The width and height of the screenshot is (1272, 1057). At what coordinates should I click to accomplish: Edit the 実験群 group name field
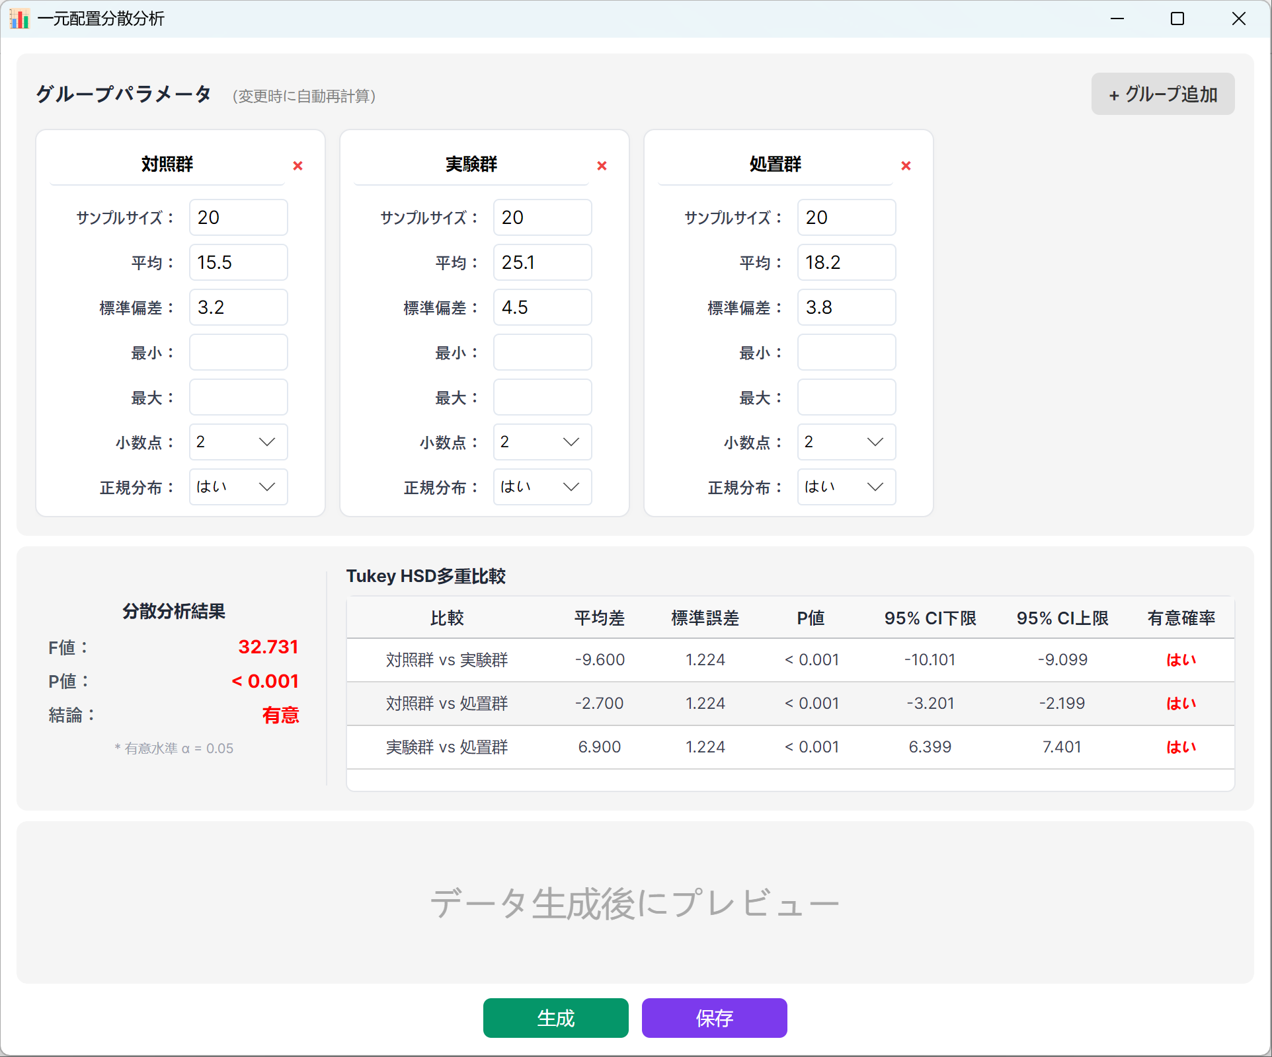[x=471, y=164]
